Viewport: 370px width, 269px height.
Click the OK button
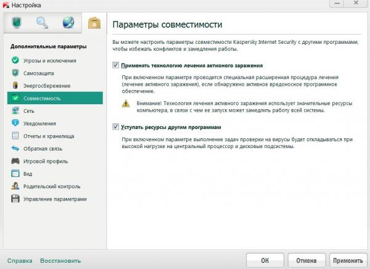coord(265,260)
